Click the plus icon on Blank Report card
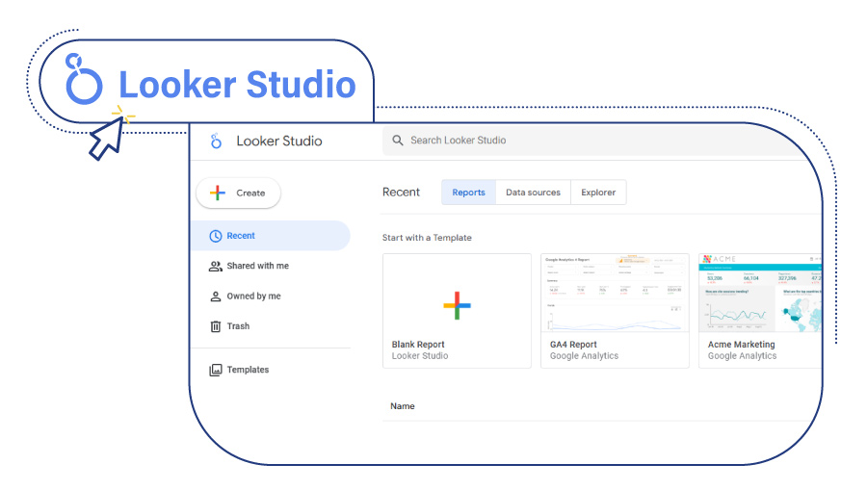867x490 pixels. point(457,305)
